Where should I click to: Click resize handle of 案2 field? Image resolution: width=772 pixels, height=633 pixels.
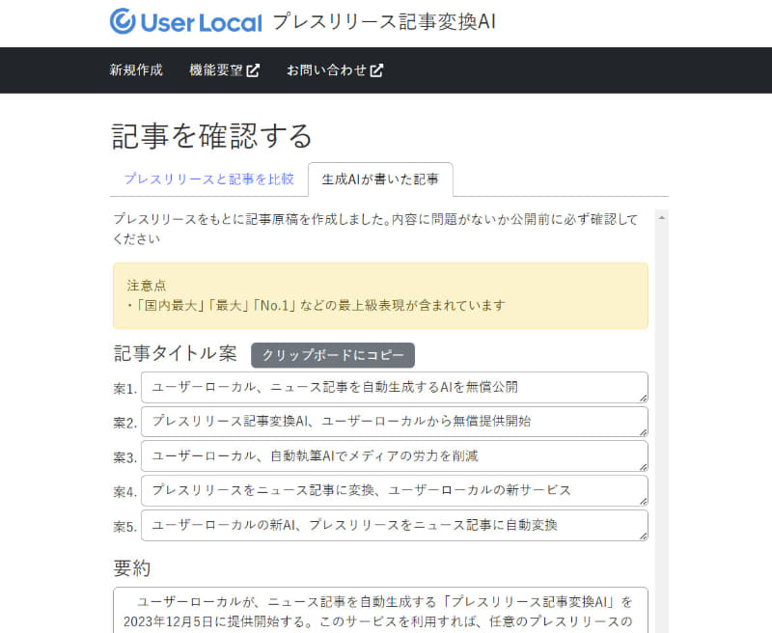643,432
